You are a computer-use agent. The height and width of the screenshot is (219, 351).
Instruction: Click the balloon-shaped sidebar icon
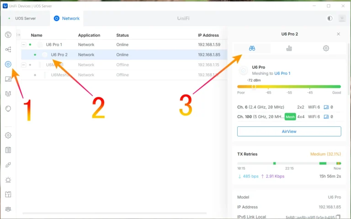8,109
